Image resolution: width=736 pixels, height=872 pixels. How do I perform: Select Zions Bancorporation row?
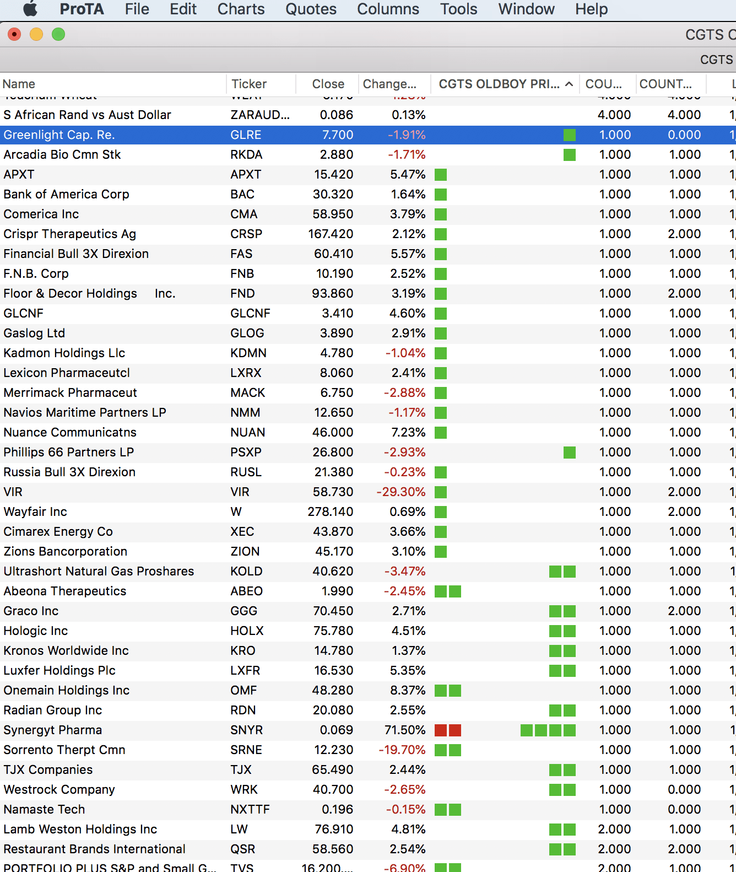click(368, 552)
